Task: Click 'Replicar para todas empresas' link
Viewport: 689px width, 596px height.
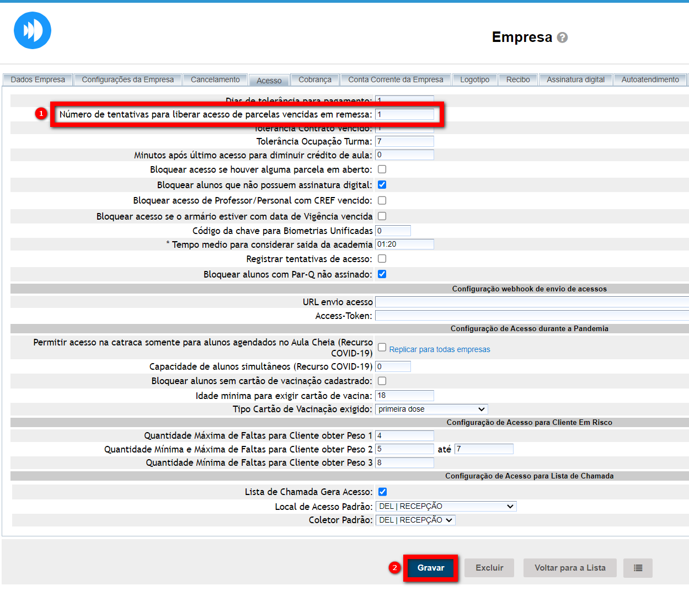Action: click(439, 349)
